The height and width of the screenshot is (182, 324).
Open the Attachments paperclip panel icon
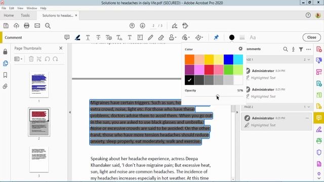[x=5, y=86]
